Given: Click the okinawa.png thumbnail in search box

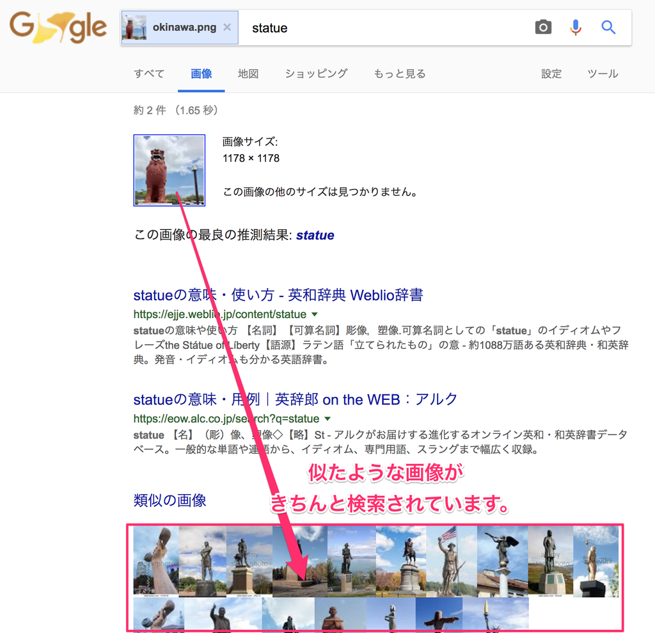Looking at the screenshot, I should point(134,28).
